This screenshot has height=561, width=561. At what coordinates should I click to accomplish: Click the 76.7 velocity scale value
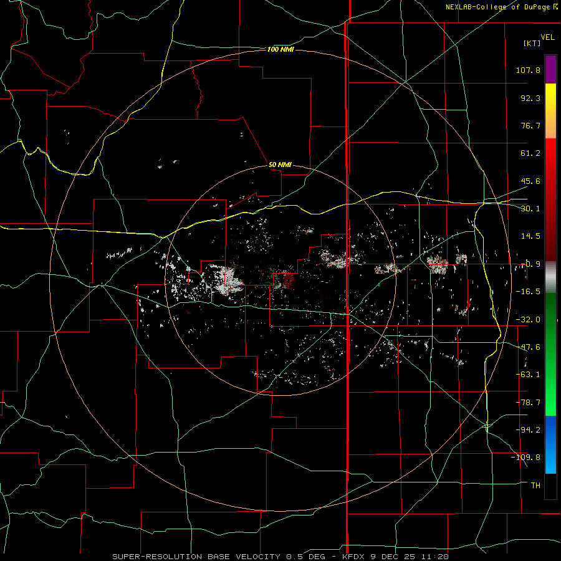click(x=530, y=125)
